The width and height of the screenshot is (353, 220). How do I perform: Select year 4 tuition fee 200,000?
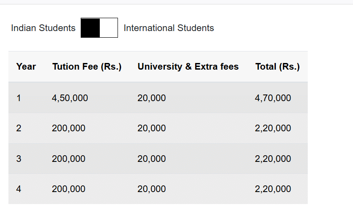tap(69, 189)
